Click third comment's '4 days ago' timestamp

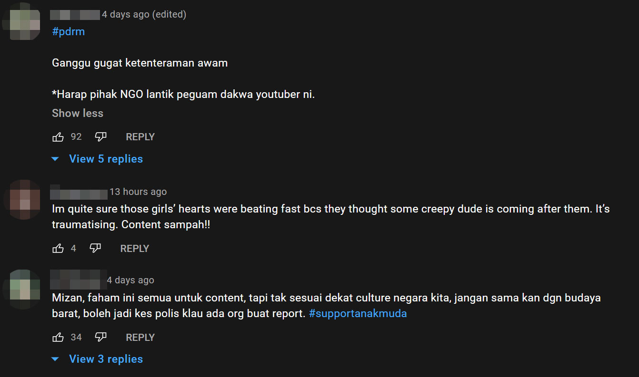pos(130,280)
